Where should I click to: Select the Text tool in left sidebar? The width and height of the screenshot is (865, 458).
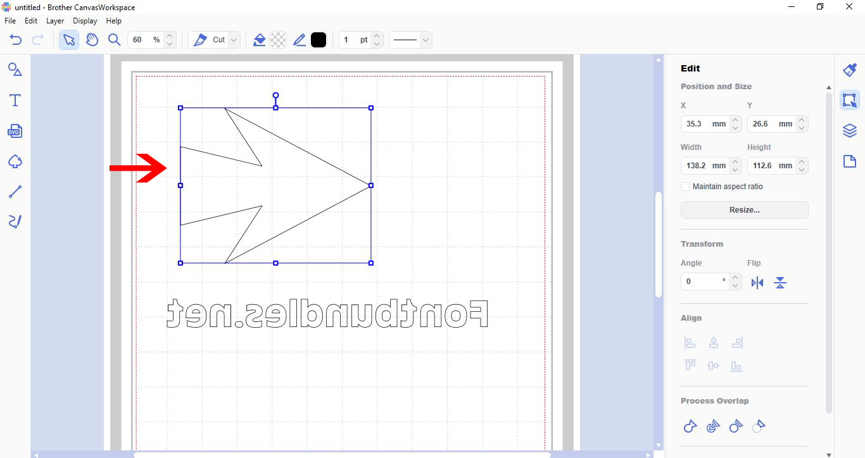[x=15, y=100]
